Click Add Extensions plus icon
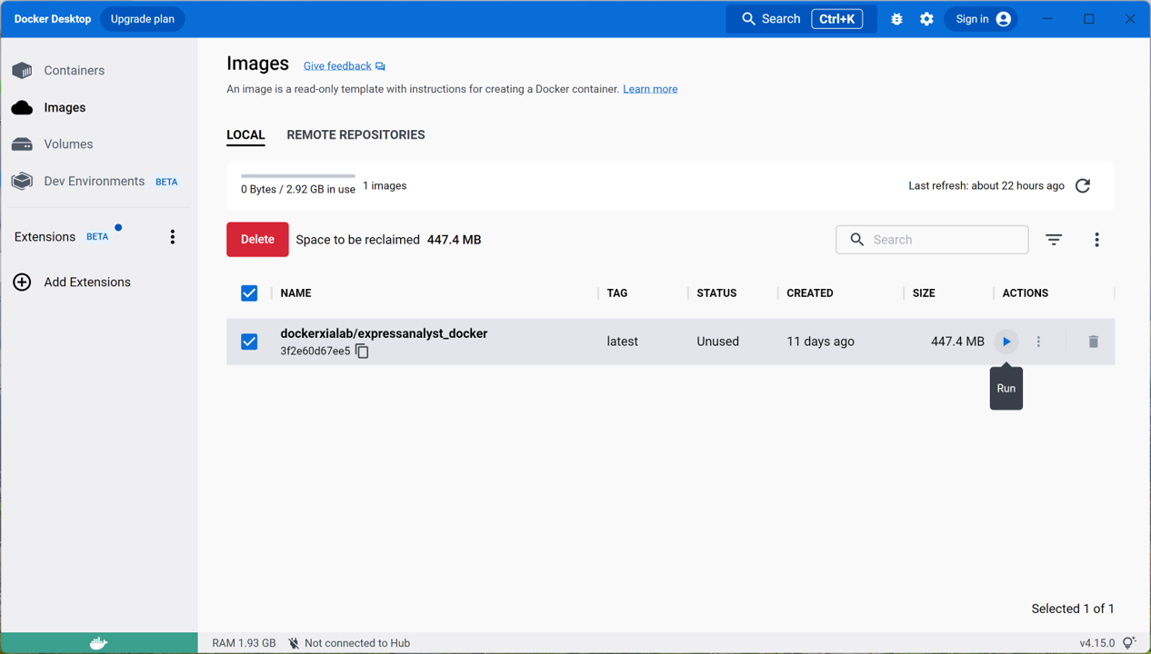 [22, 282]
